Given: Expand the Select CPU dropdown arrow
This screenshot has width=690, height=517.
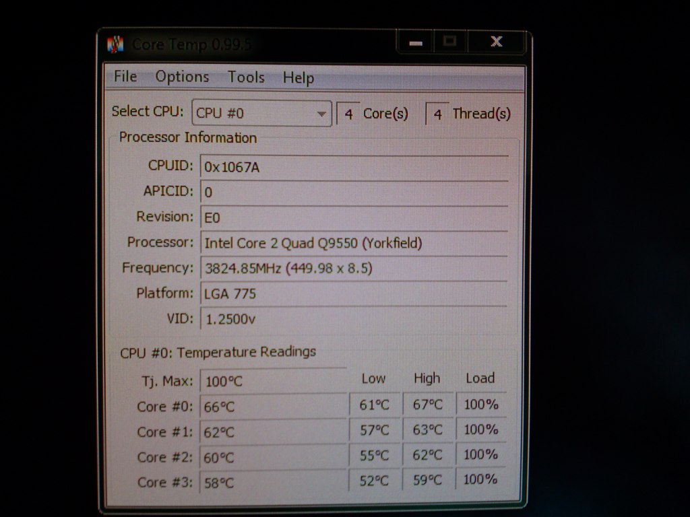Looking at the screenshot, I should 321,114.
